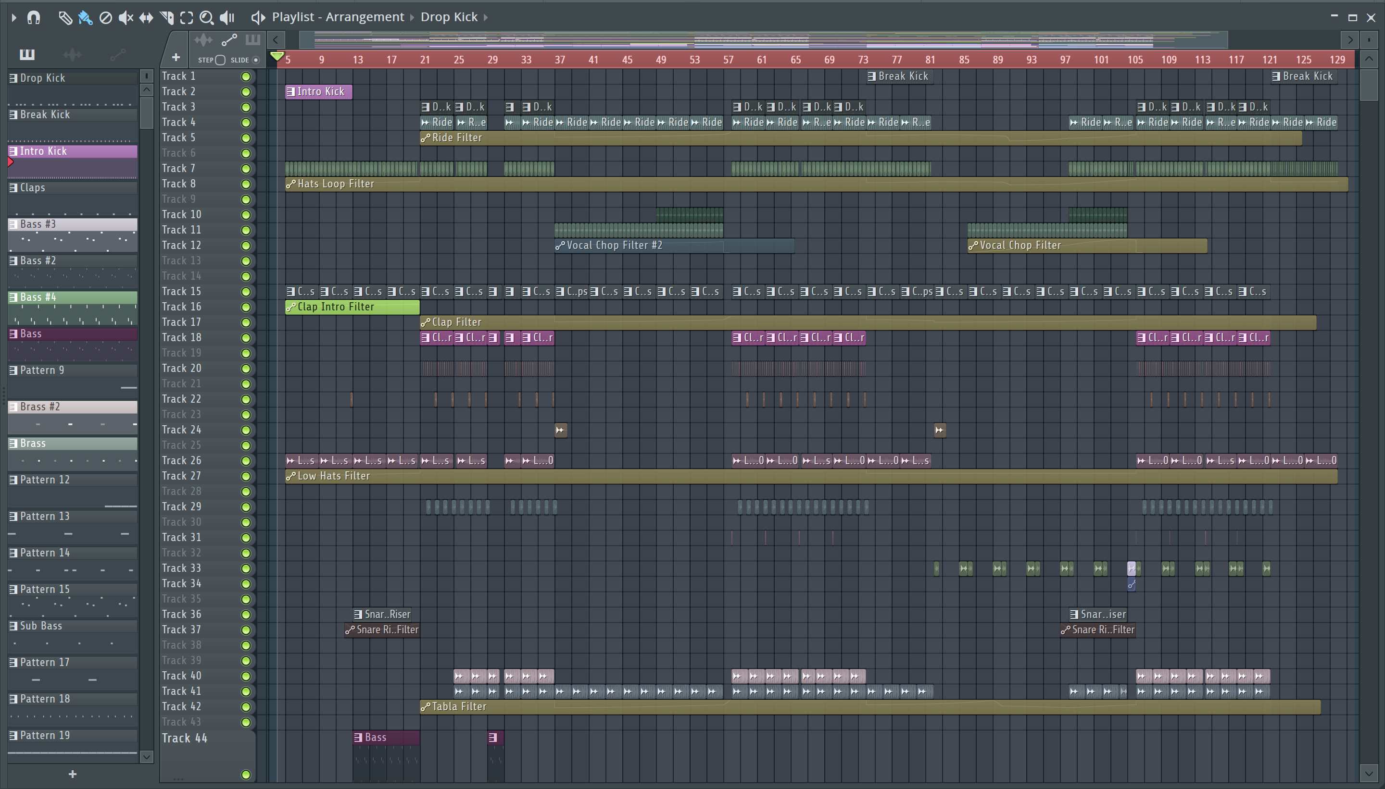
Task: Click the playlist down arrow at bottom right
Action: [1369, 773]
